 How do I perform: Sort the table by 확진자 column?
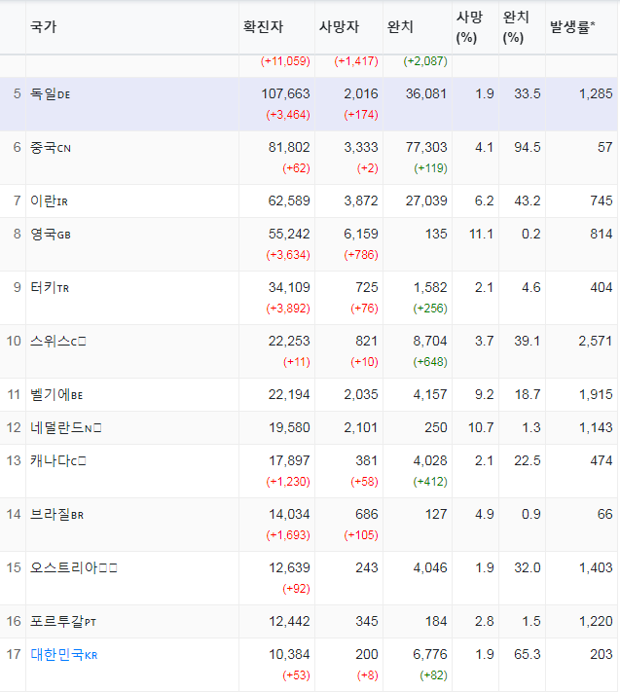pyautogui.click(x=264, y=27)
